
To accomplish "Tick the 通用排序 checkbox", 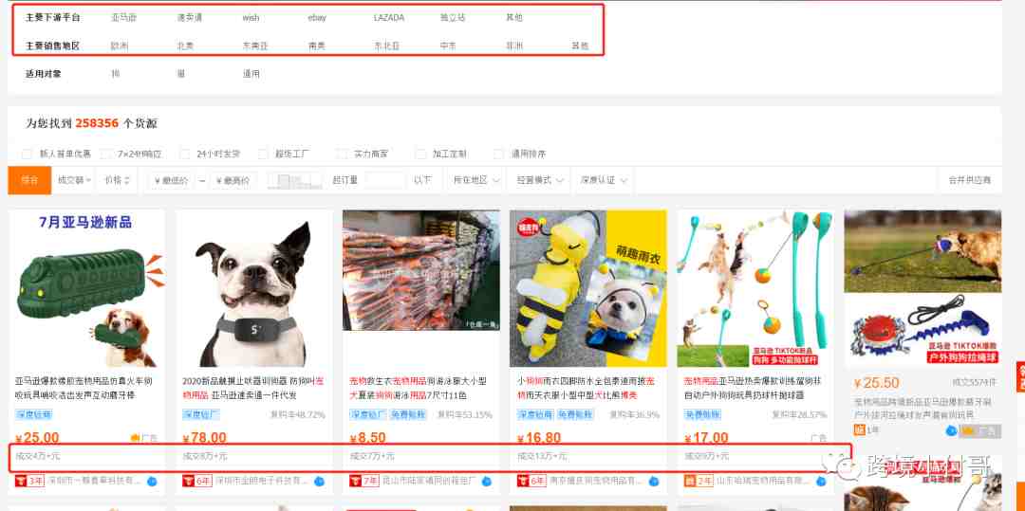I will coord(499,154).
